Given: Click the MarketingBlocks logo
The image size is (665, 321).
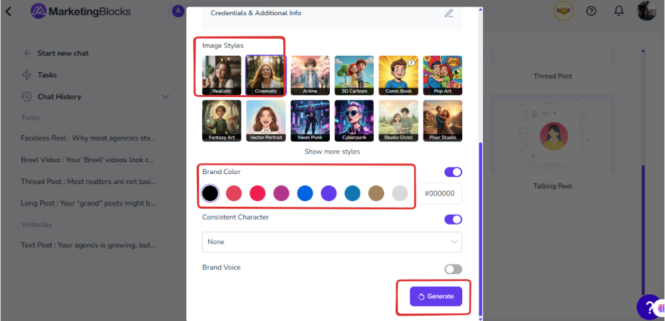Looking at the screenshot, I should pyautogui.click(x=81, y=11).
